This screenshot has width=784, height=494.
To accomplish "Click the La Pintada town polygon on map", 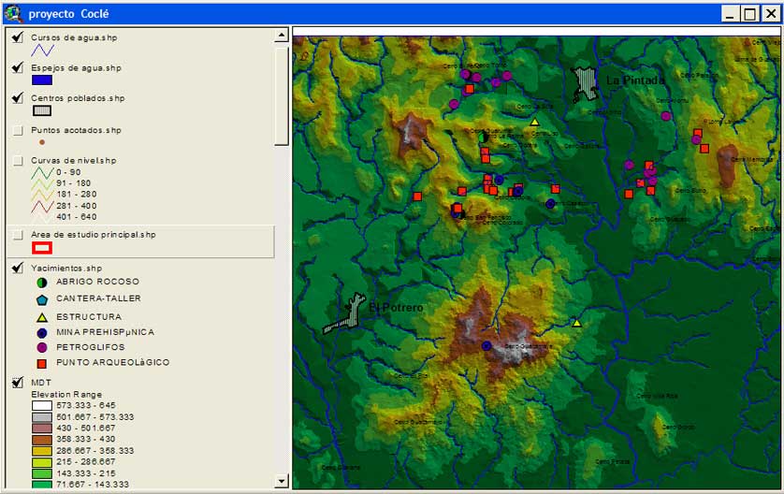I will [x=586, y=82].
